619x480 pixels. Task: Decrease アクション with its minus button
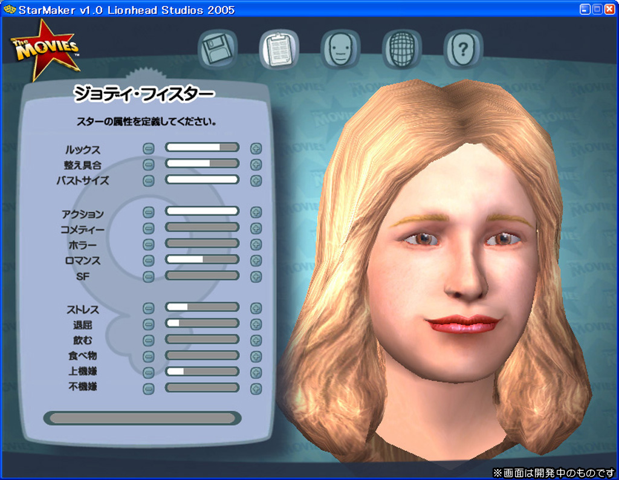point(149,212)
